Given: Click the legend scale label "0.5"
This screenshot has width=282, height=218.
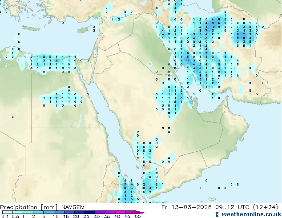Looking at the screenshot, I should click(x=16, y=216).
